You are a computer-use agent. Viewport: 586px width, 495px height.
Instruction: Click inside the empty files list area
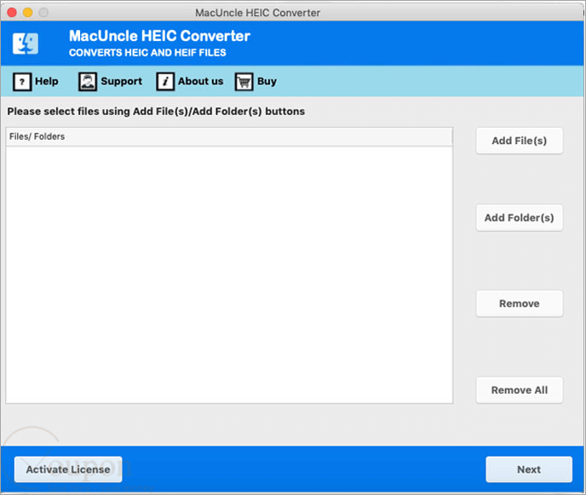point(229,274)
